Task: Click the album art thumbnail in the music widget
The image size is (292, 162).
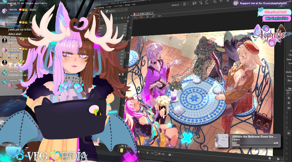Action: (222, 141)
